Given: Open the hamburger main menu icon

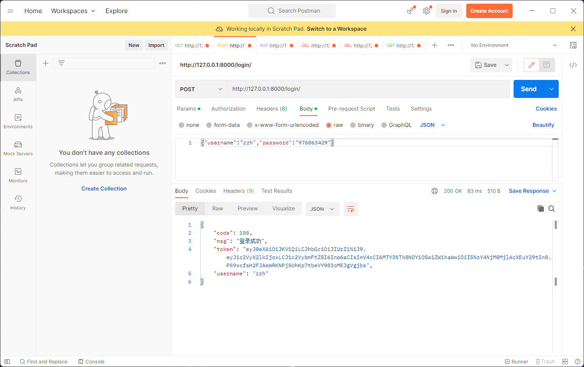Looking at the screenshot, I should 10,11.
